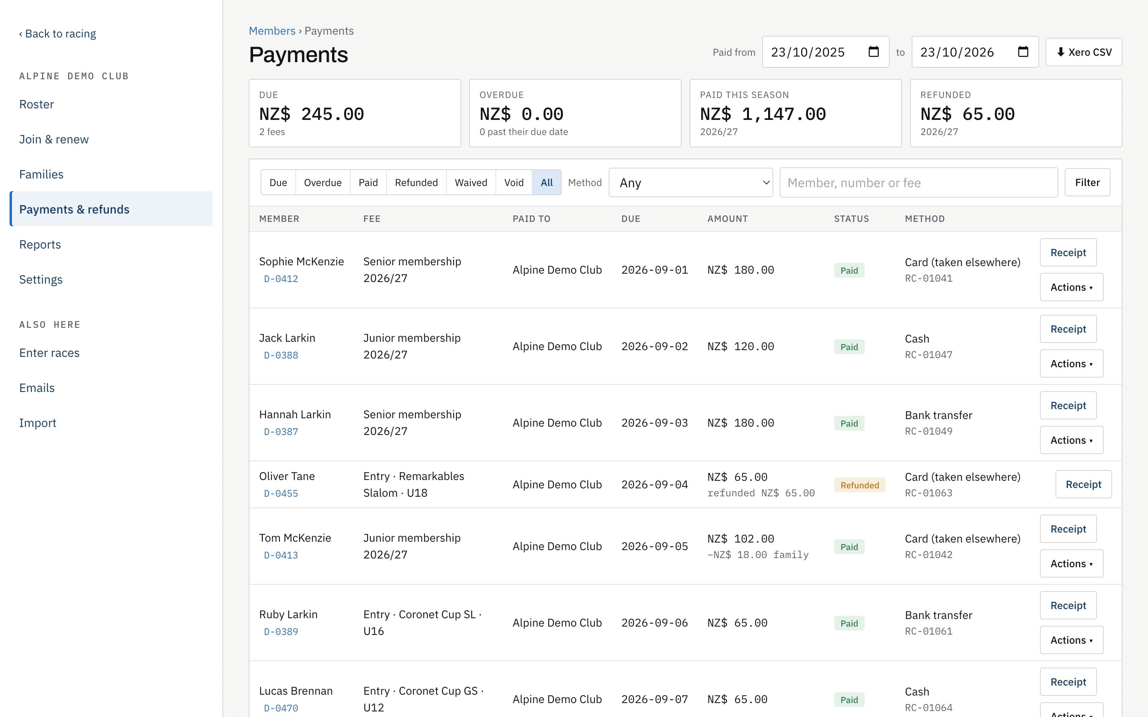Focus the Member, number or fee search field

point(918,182)
